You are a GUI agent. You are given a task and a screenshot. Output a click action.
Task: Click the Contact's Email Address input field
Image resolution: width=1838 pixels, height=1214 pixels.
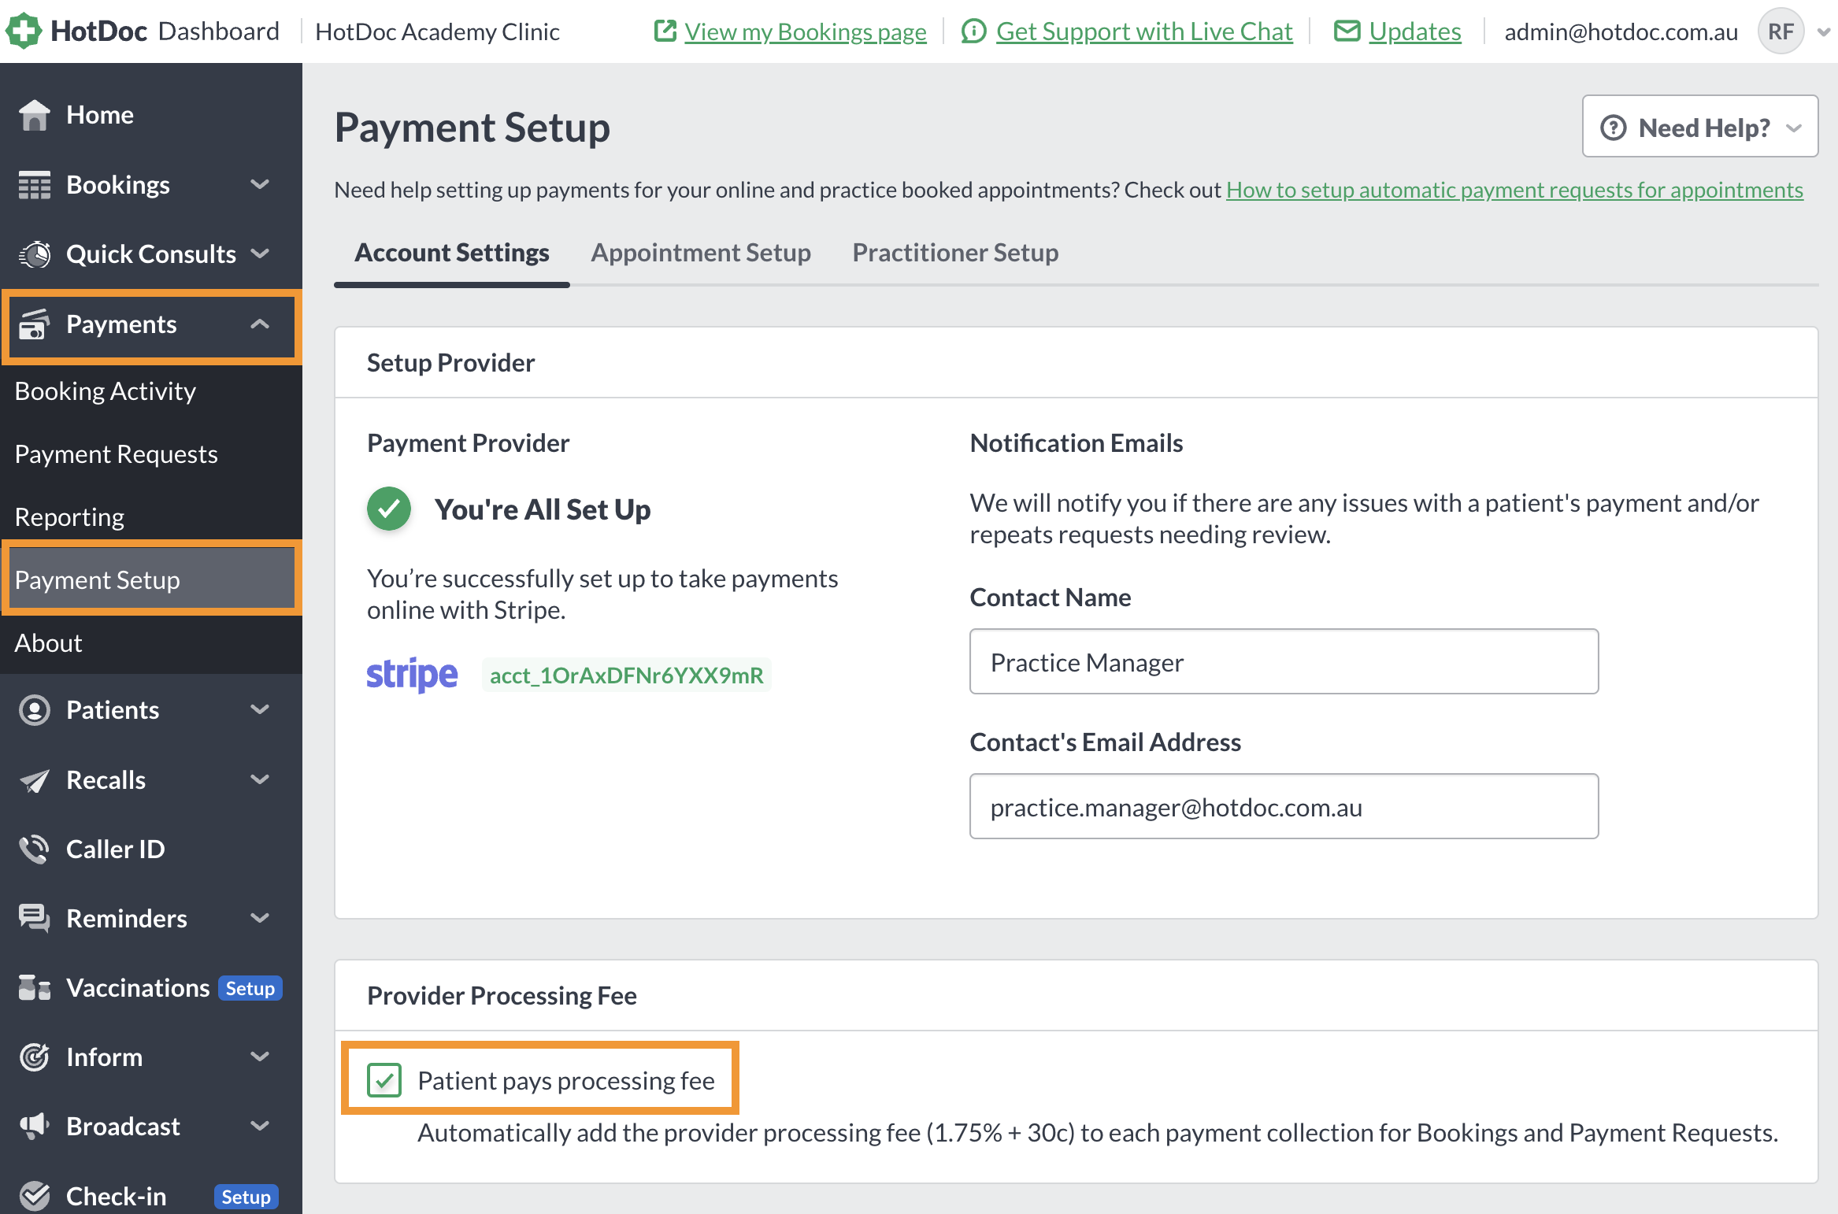(x=1284, y=806)
